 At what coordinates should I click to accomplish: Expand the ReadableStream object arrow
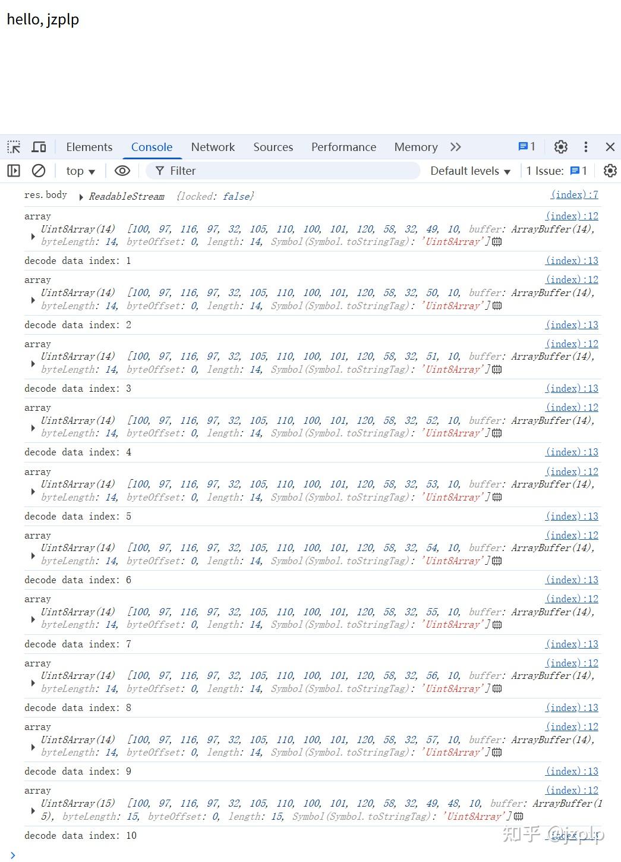[x=81, y=197]
